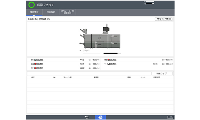Open the 用紙設定 tab
This screenshot has height=120, width=200.
51,12
